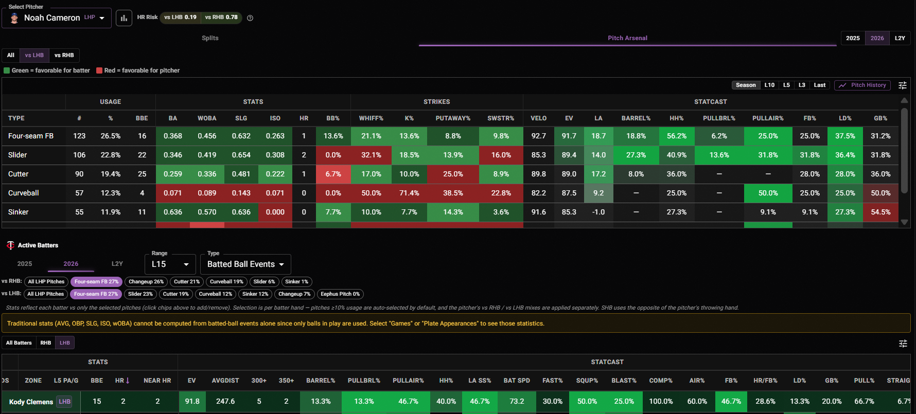Select the L10 time range button
The width and height of the screenshot is (916, 414).
click(x=769, y=85)
